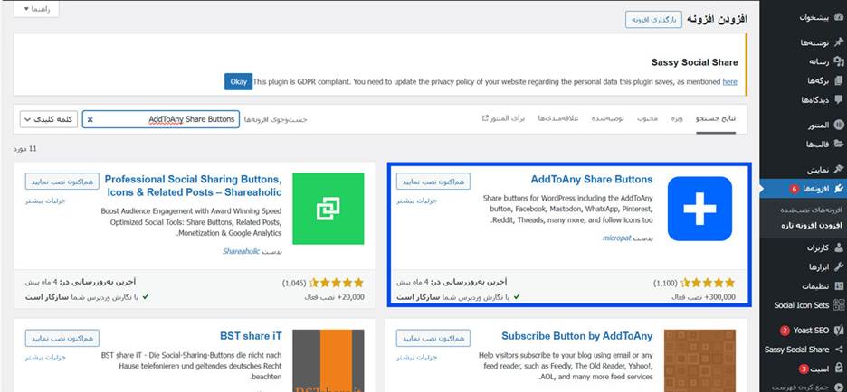This screenshot has width=847, height=392.
Task: Click the برگه‌ها pages icon
Action: [x=838, y=81]
